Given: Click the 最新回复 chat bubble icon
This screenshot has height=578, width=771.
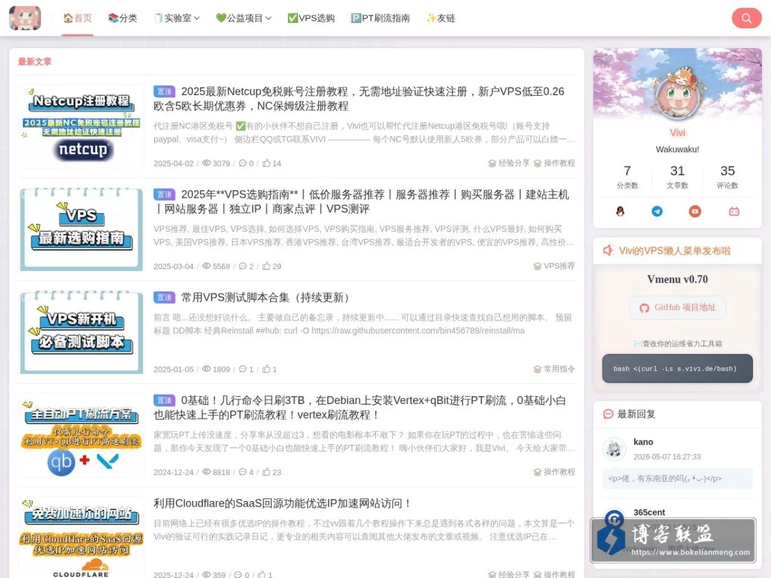Looking at the screenshot, I should point(608,414).
